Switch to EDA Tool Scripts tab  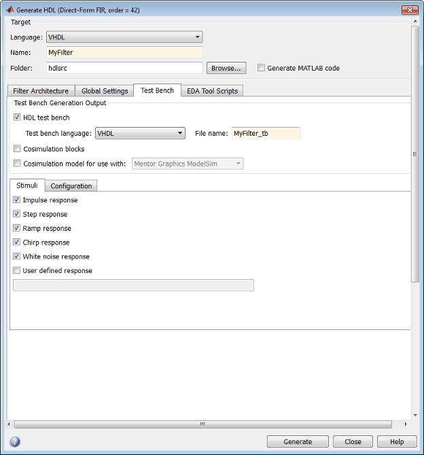click(x=212, y=91)
